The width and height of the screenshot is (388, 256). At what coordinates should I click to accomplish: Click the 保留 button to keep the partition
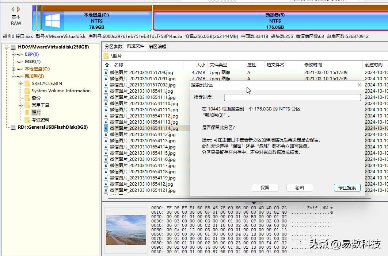tap(265, 187)
